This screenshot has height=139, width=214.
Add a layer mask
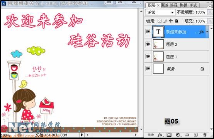169,135
